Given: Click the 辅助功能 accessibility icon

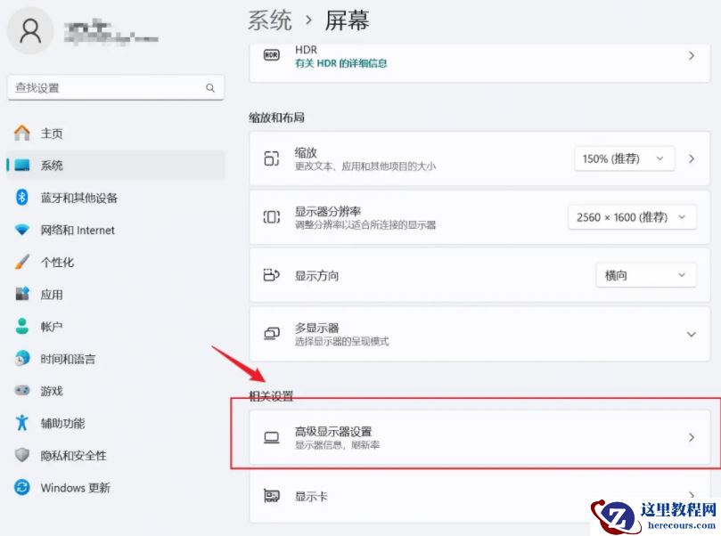Looking at the screenshot, I should pyautogui.click(x=22, y=423).
